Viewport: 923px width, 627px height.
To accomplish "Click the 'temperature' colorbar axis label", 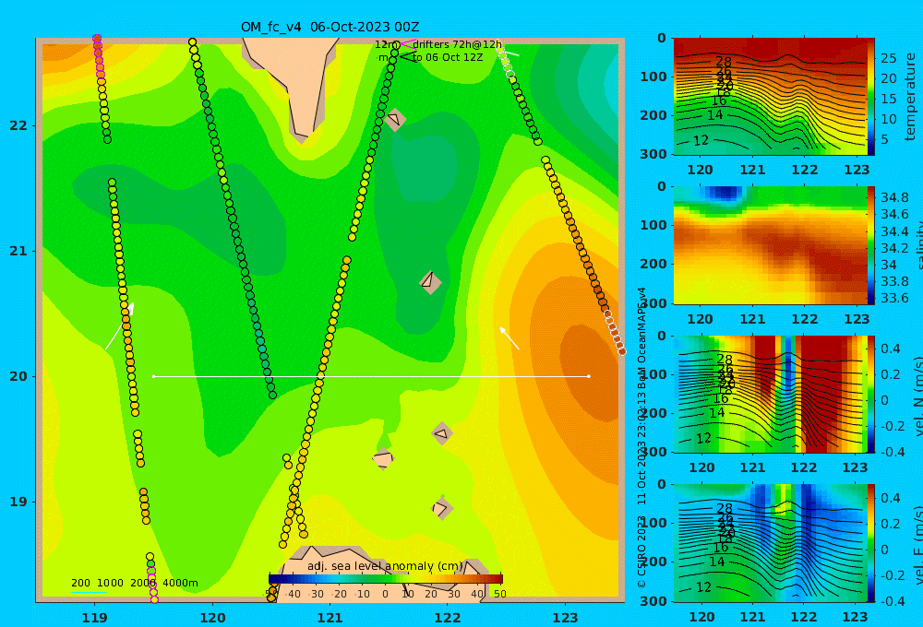I will point(910,97).
